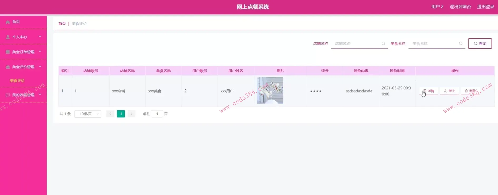This screenshot has width=498, height=195.
Task: Click the 用户姓名 column header
Action: click(x=236, y=71)
